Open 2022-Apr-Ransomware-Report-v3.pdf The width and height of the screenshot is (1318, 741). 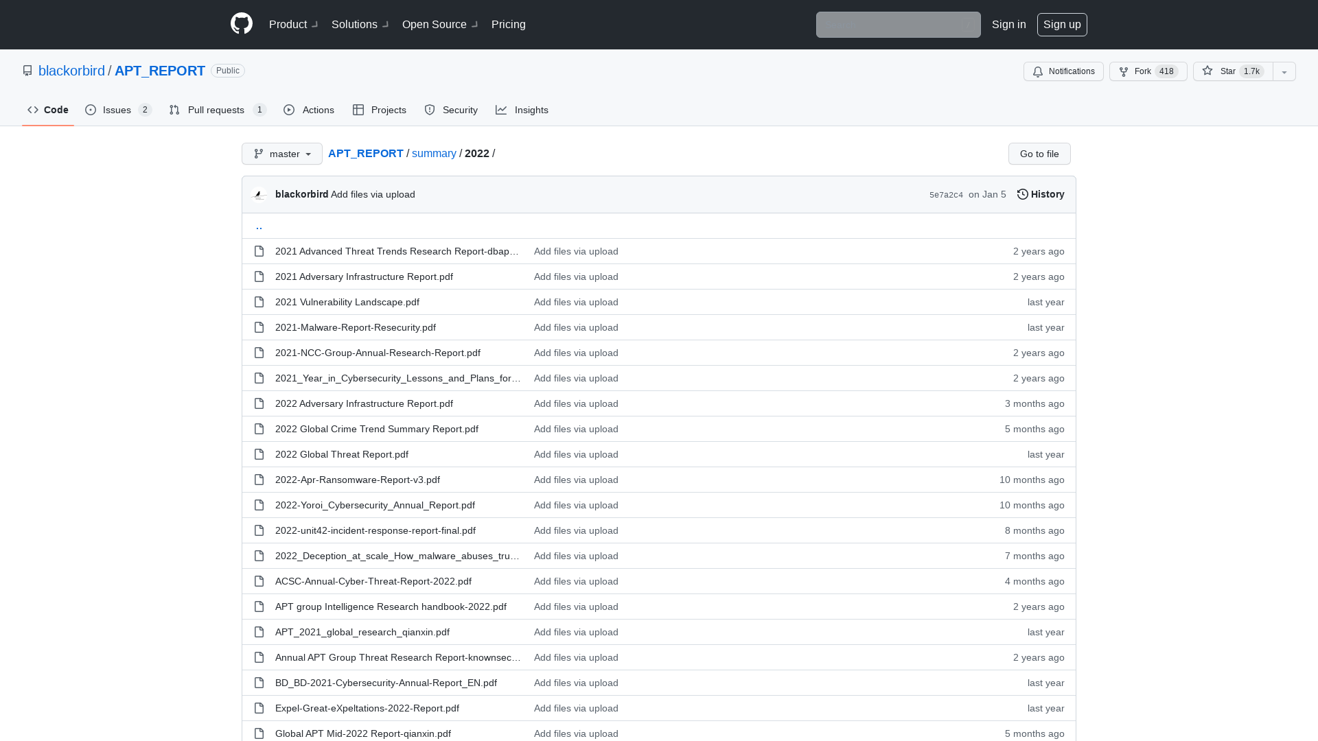point(358,480)
